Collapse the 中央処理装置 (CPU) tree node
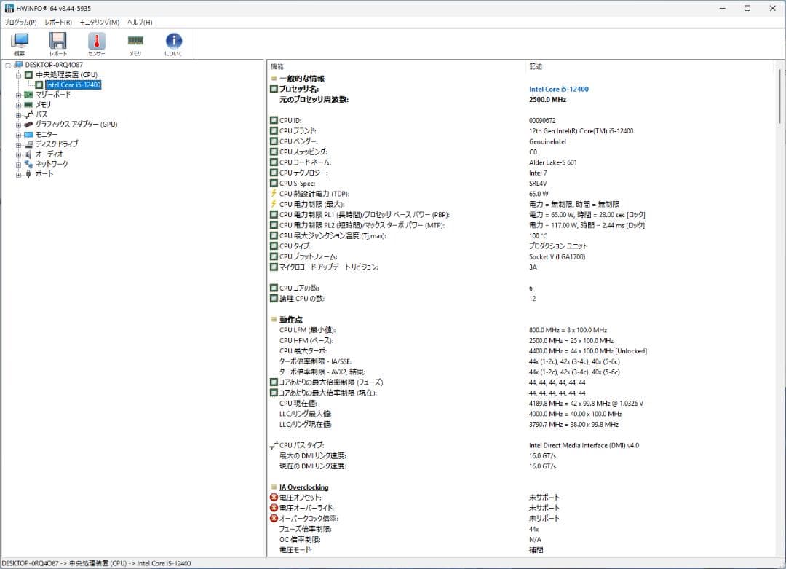This screenshot has width=786, height=569. pyautogui.click(x=18, y=75)
